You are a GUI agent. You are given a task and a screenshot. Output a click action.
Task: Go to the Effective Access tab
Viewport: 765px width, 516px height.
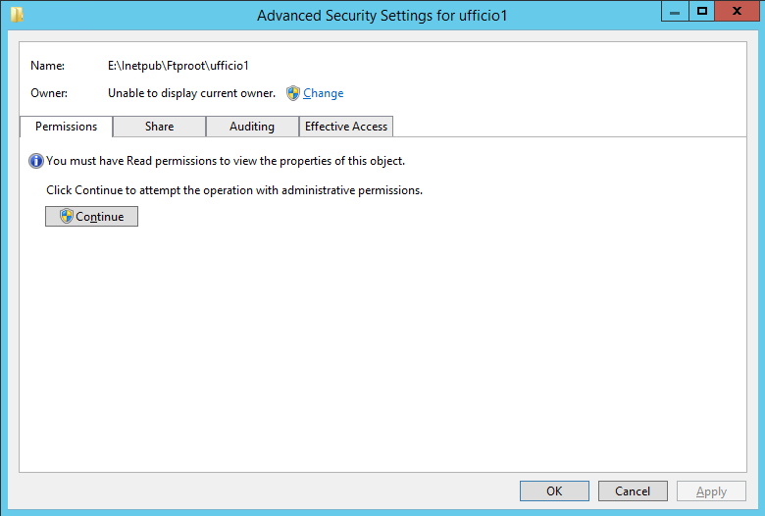(x=346, y=127)
